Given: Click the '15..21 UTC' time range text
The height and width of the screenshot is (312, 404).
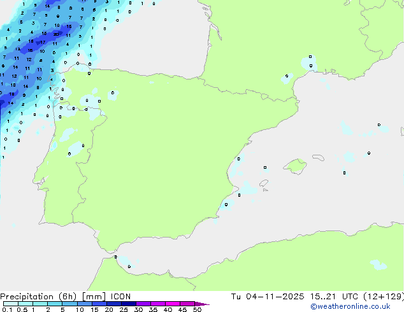Looking at the screenshot, I should (x=334, y=297).
